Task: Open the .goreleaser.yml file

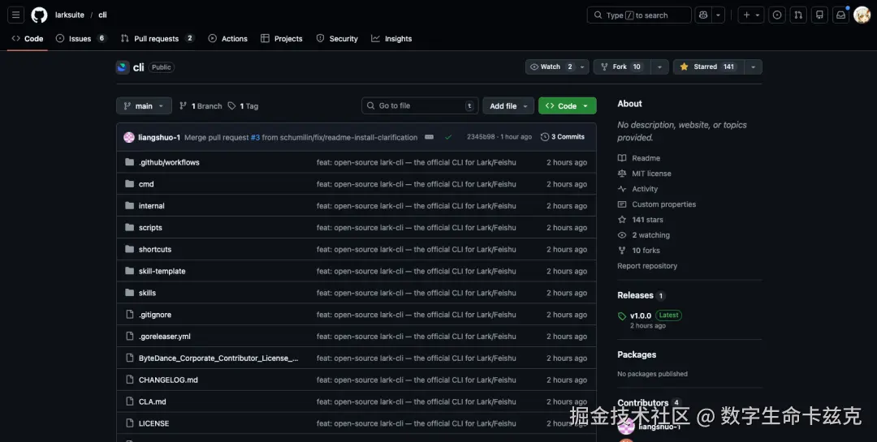Action: [x=164, y=337]
